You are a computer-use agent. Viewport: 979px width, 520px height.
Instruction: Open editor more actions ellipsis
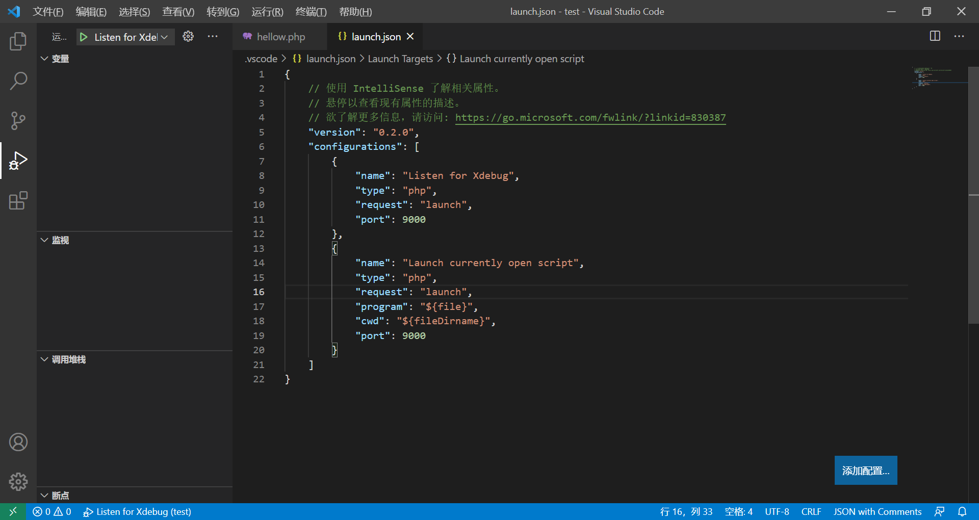click(959, 36)
